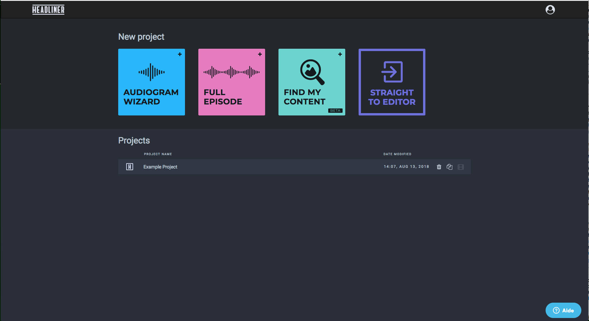589x321 pixels.
Task: Open the user account profile icon
Action: (550, 10)
